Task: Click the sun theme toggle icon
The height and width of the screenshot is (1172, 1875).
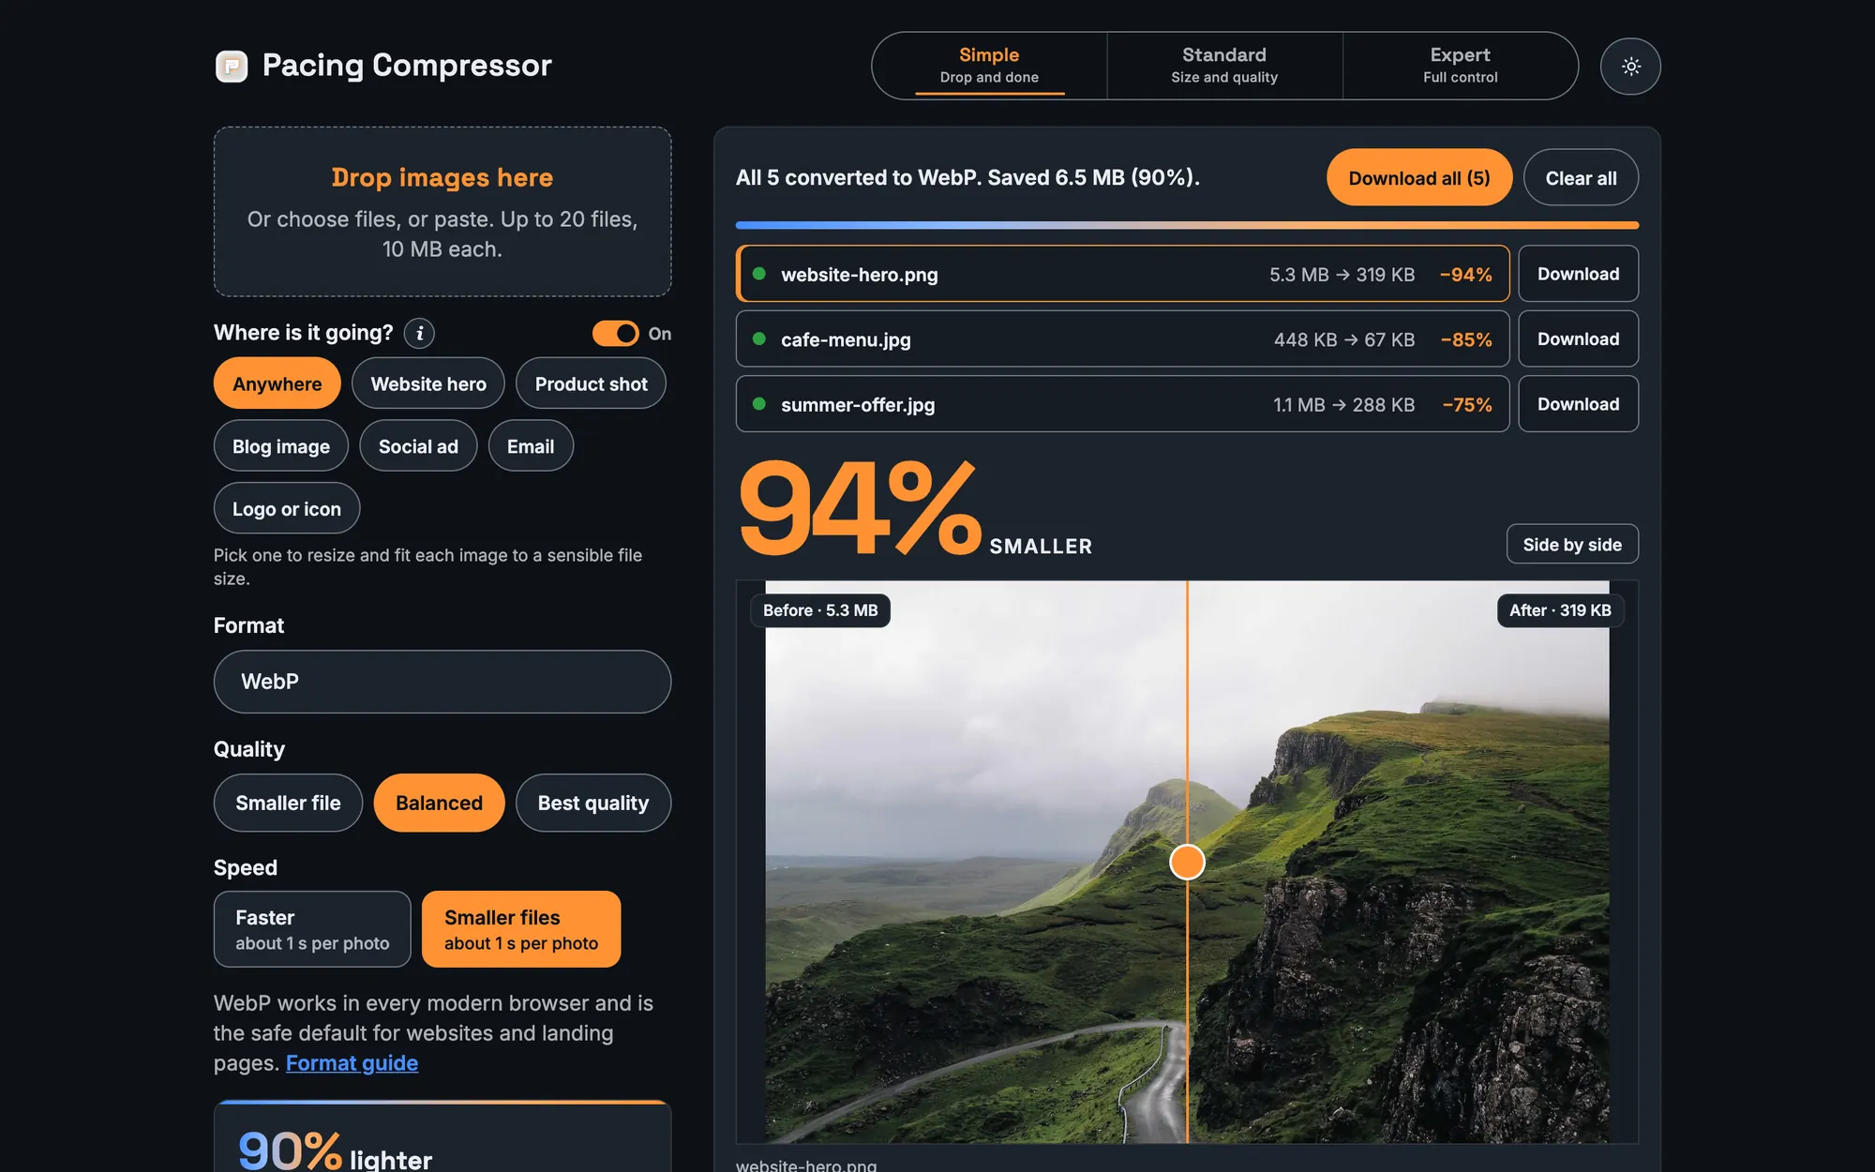Action: pyautogui.click(x=1630, y=67)
